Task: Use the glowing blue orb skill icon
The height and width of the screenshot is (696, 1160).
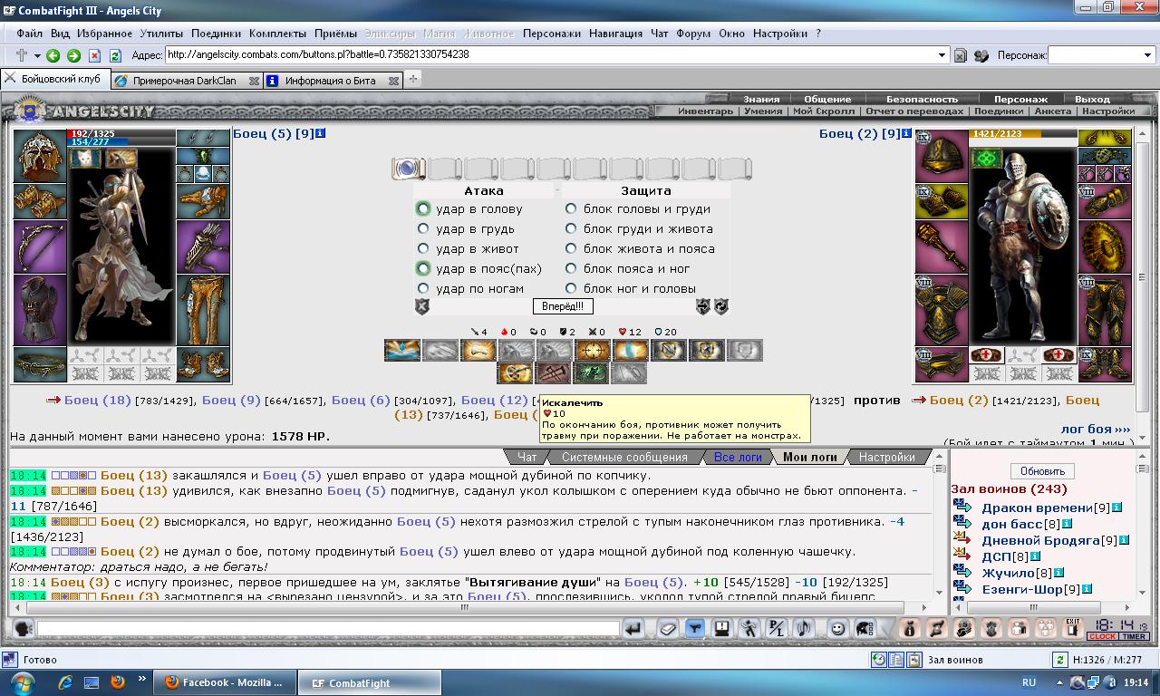Action: (630, 350)
